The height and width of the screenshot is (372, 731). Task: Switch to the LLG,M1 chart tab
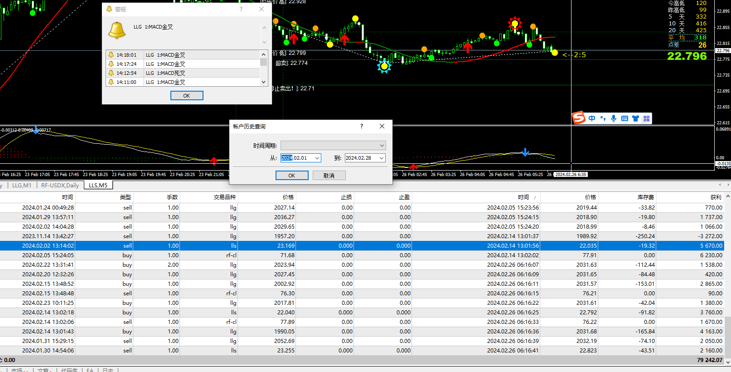point(22,185)
